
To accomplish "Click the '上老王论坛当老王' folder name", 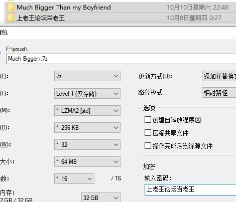I will [x=41, y=18].
